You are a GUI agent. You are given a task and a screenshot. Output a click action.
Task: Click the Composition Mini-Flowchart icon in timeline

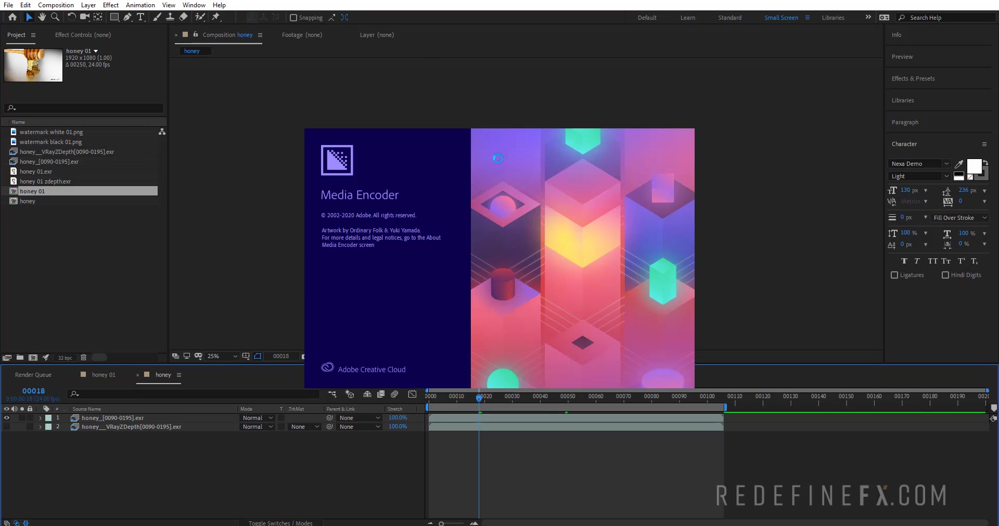332,394
